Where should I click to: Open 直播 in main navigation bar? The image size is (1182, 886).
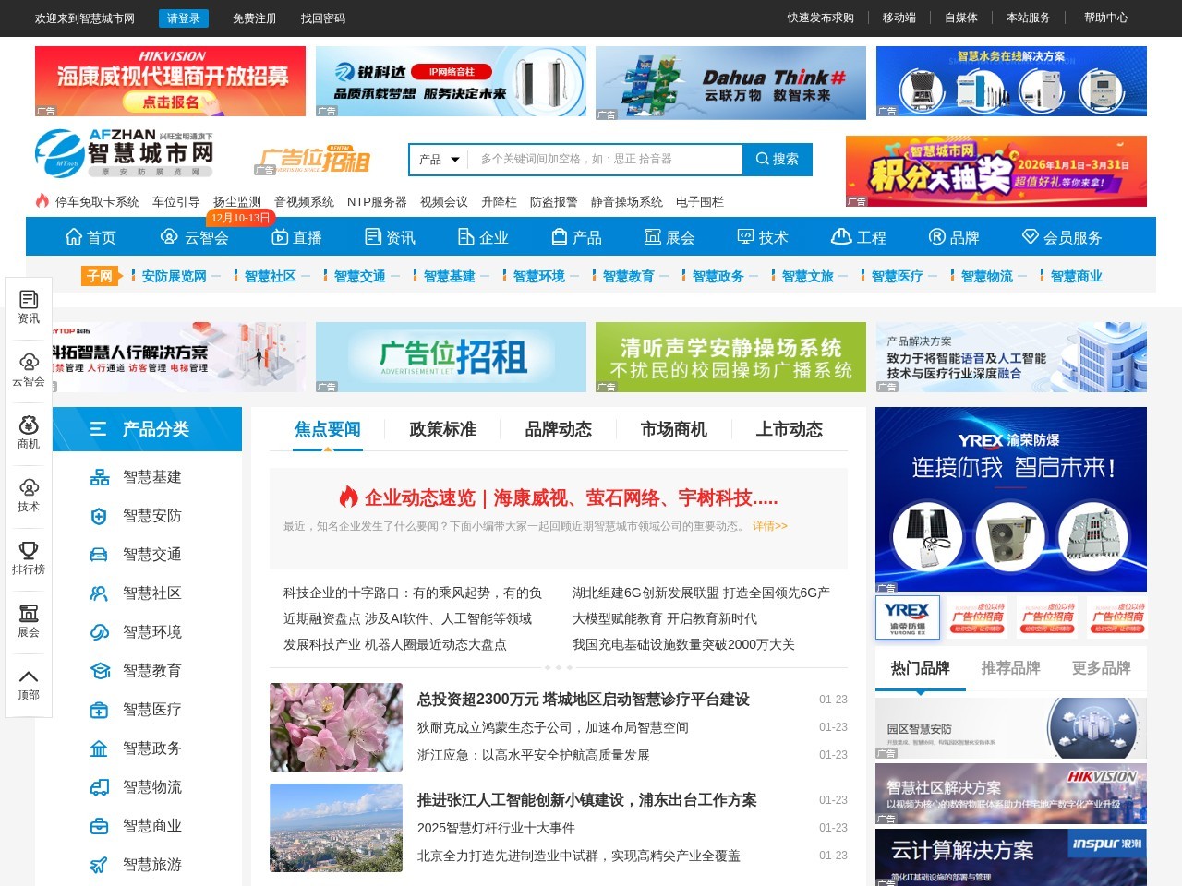296,237
